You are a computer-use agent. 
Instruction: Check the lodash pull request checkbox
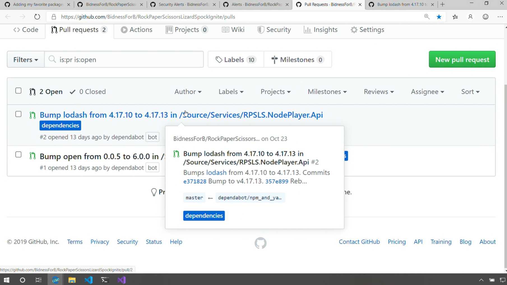[x=18, y=114]
